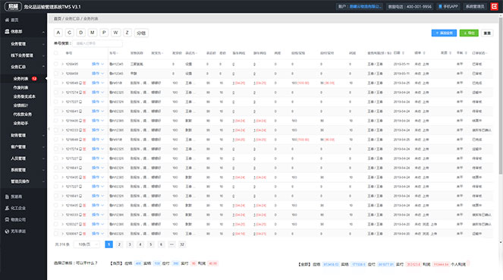Screen dimensions: 503x280
Task: Open the truck icon 物流公司 sidebar item
Action: [x=7, y=220]
